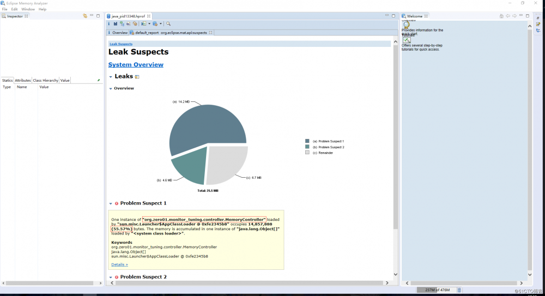Viewport: 545px width, 296px height.
Task: Click the Overview magnifying-glass icon in Welcome
Action: point(407,25)
